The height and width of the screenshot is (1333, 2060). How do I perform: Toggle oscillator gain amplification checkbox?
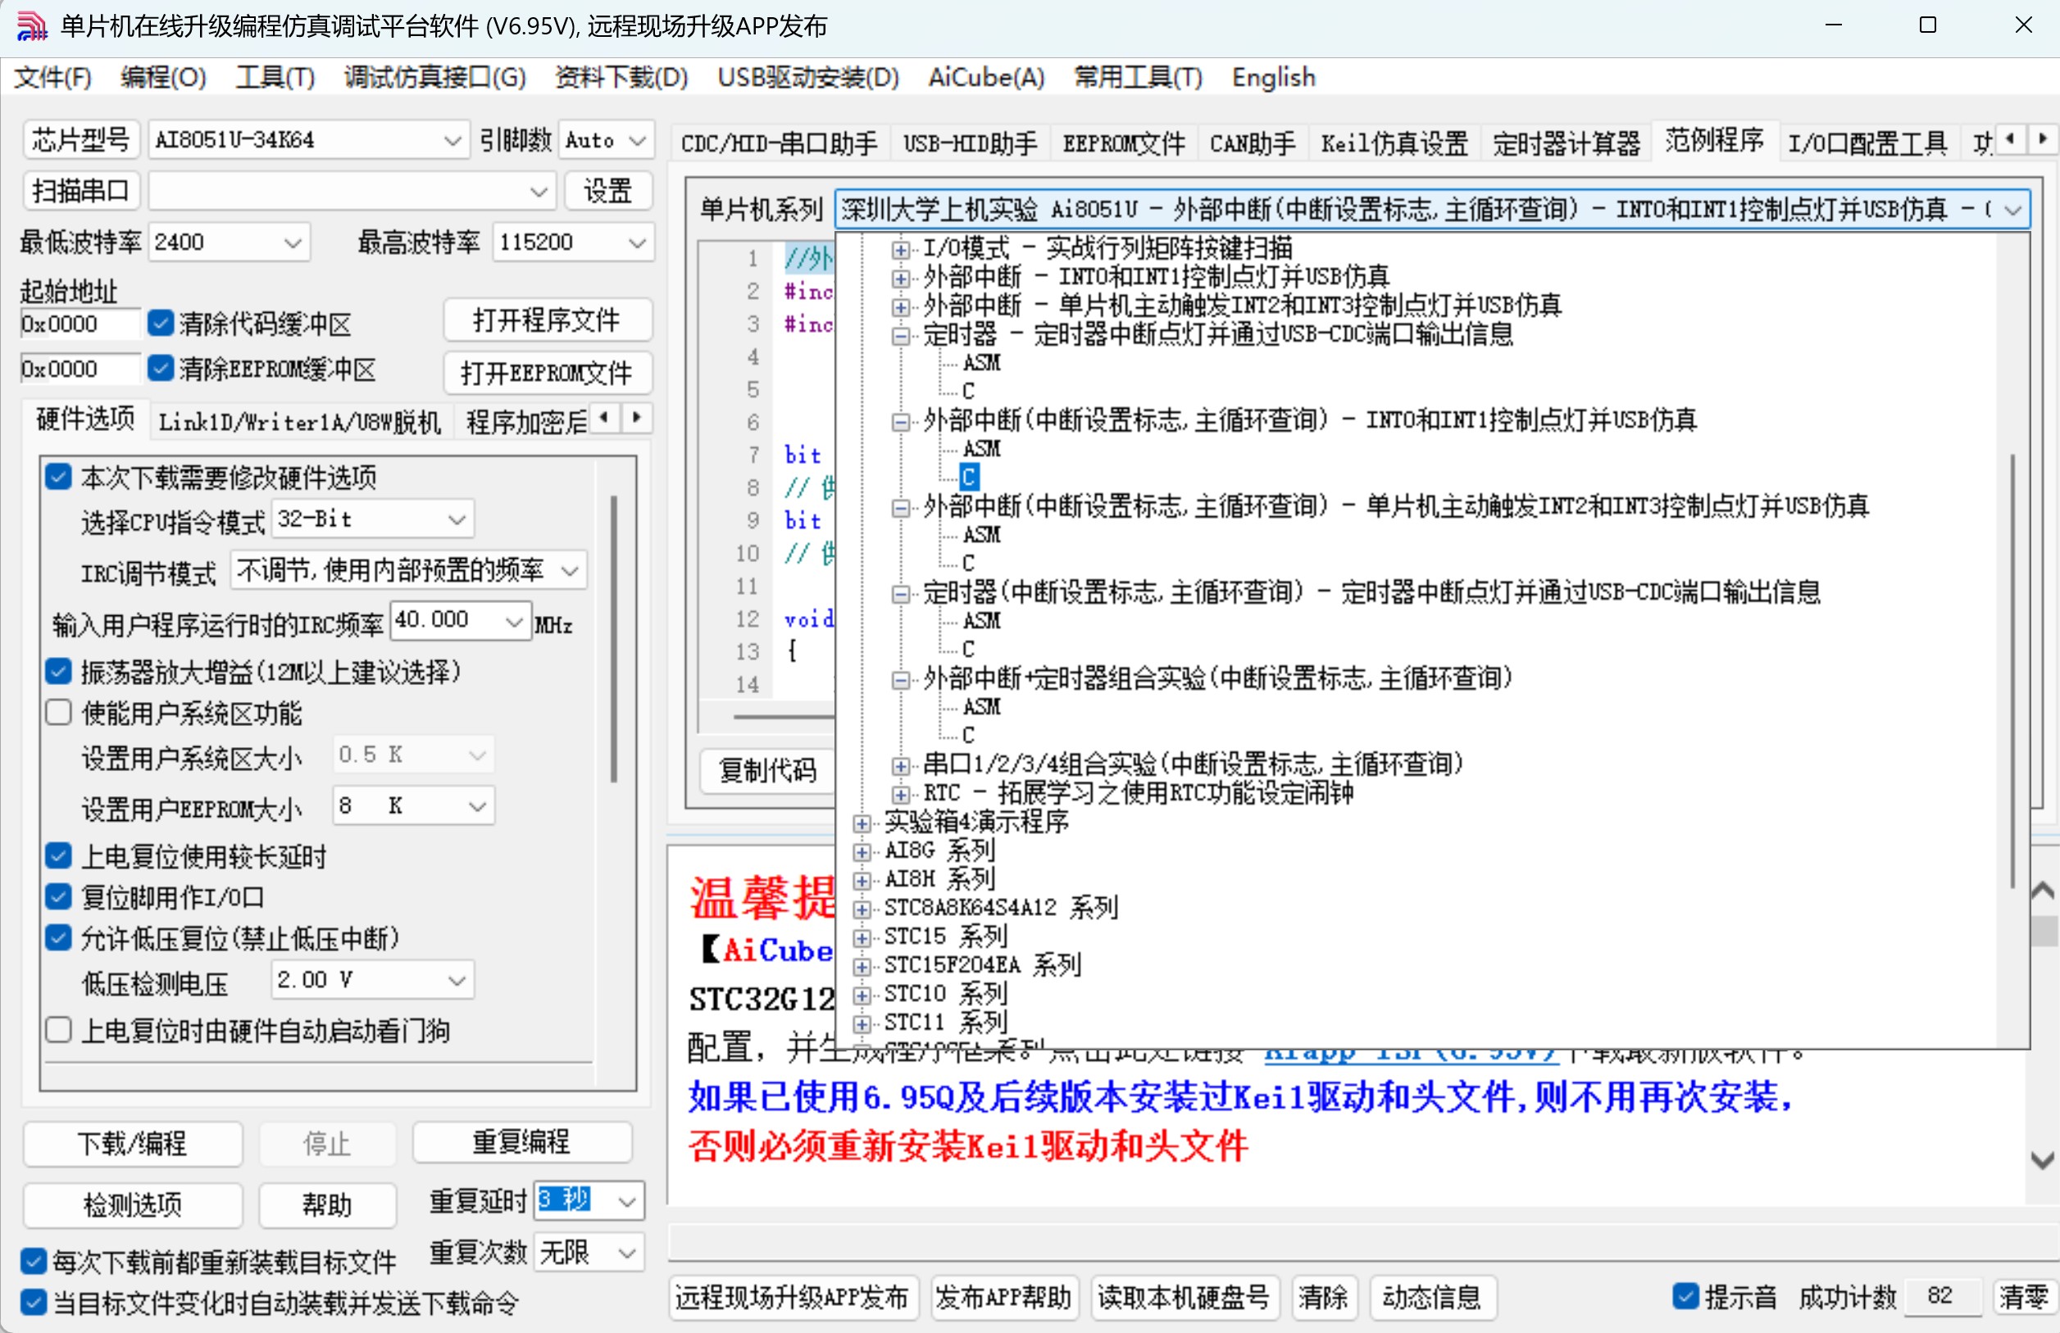pyautogui.click(x=58, y=671)
